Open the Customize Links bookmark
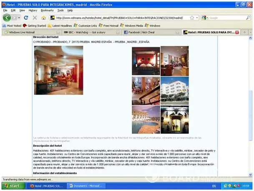 pos(85,25)
